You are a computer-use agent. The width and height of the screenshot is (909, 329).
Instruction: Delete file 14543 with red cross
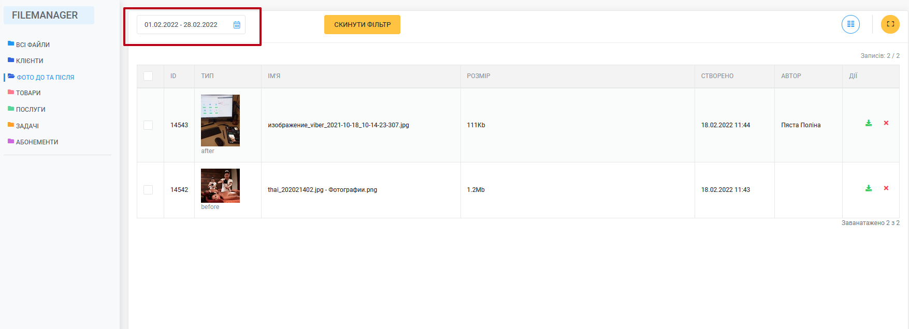point(886,123)
